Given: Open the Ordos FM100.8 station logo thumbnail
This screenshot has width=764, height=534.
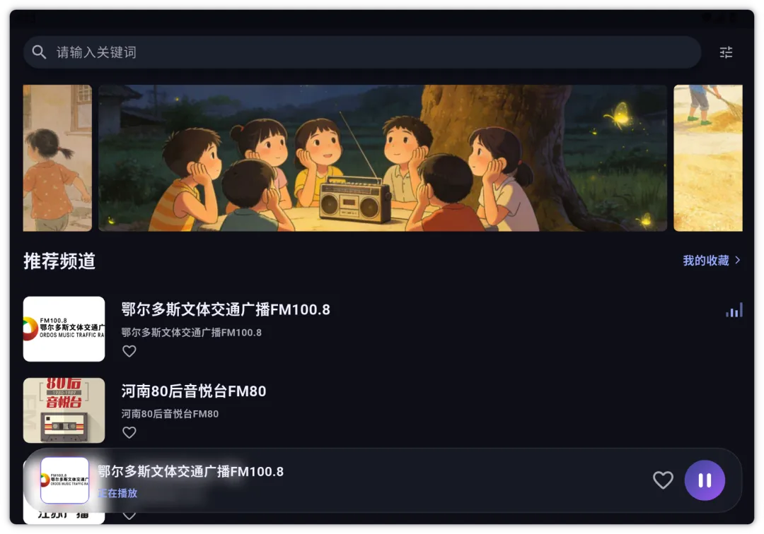Looking at the screenshot, I should (64, 328).
